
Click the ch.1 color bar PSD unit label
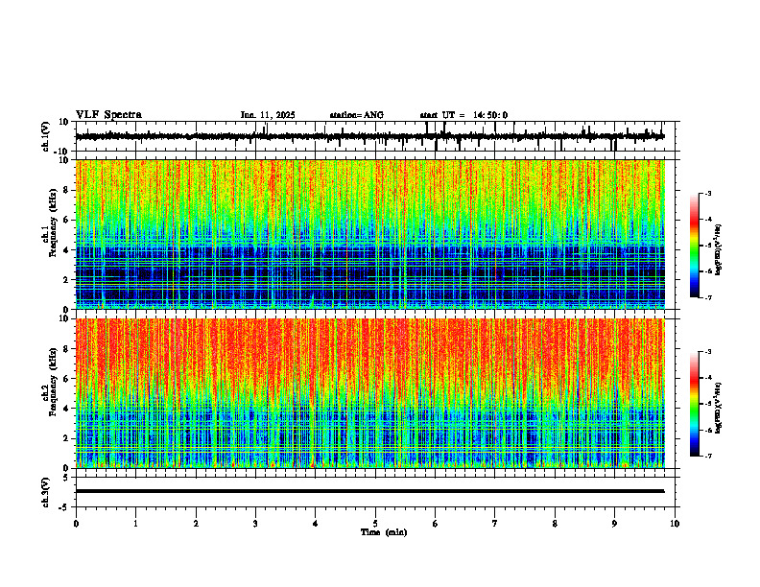pos(719,250)
